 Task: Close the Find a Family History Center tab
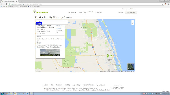(x=17, y=1)
